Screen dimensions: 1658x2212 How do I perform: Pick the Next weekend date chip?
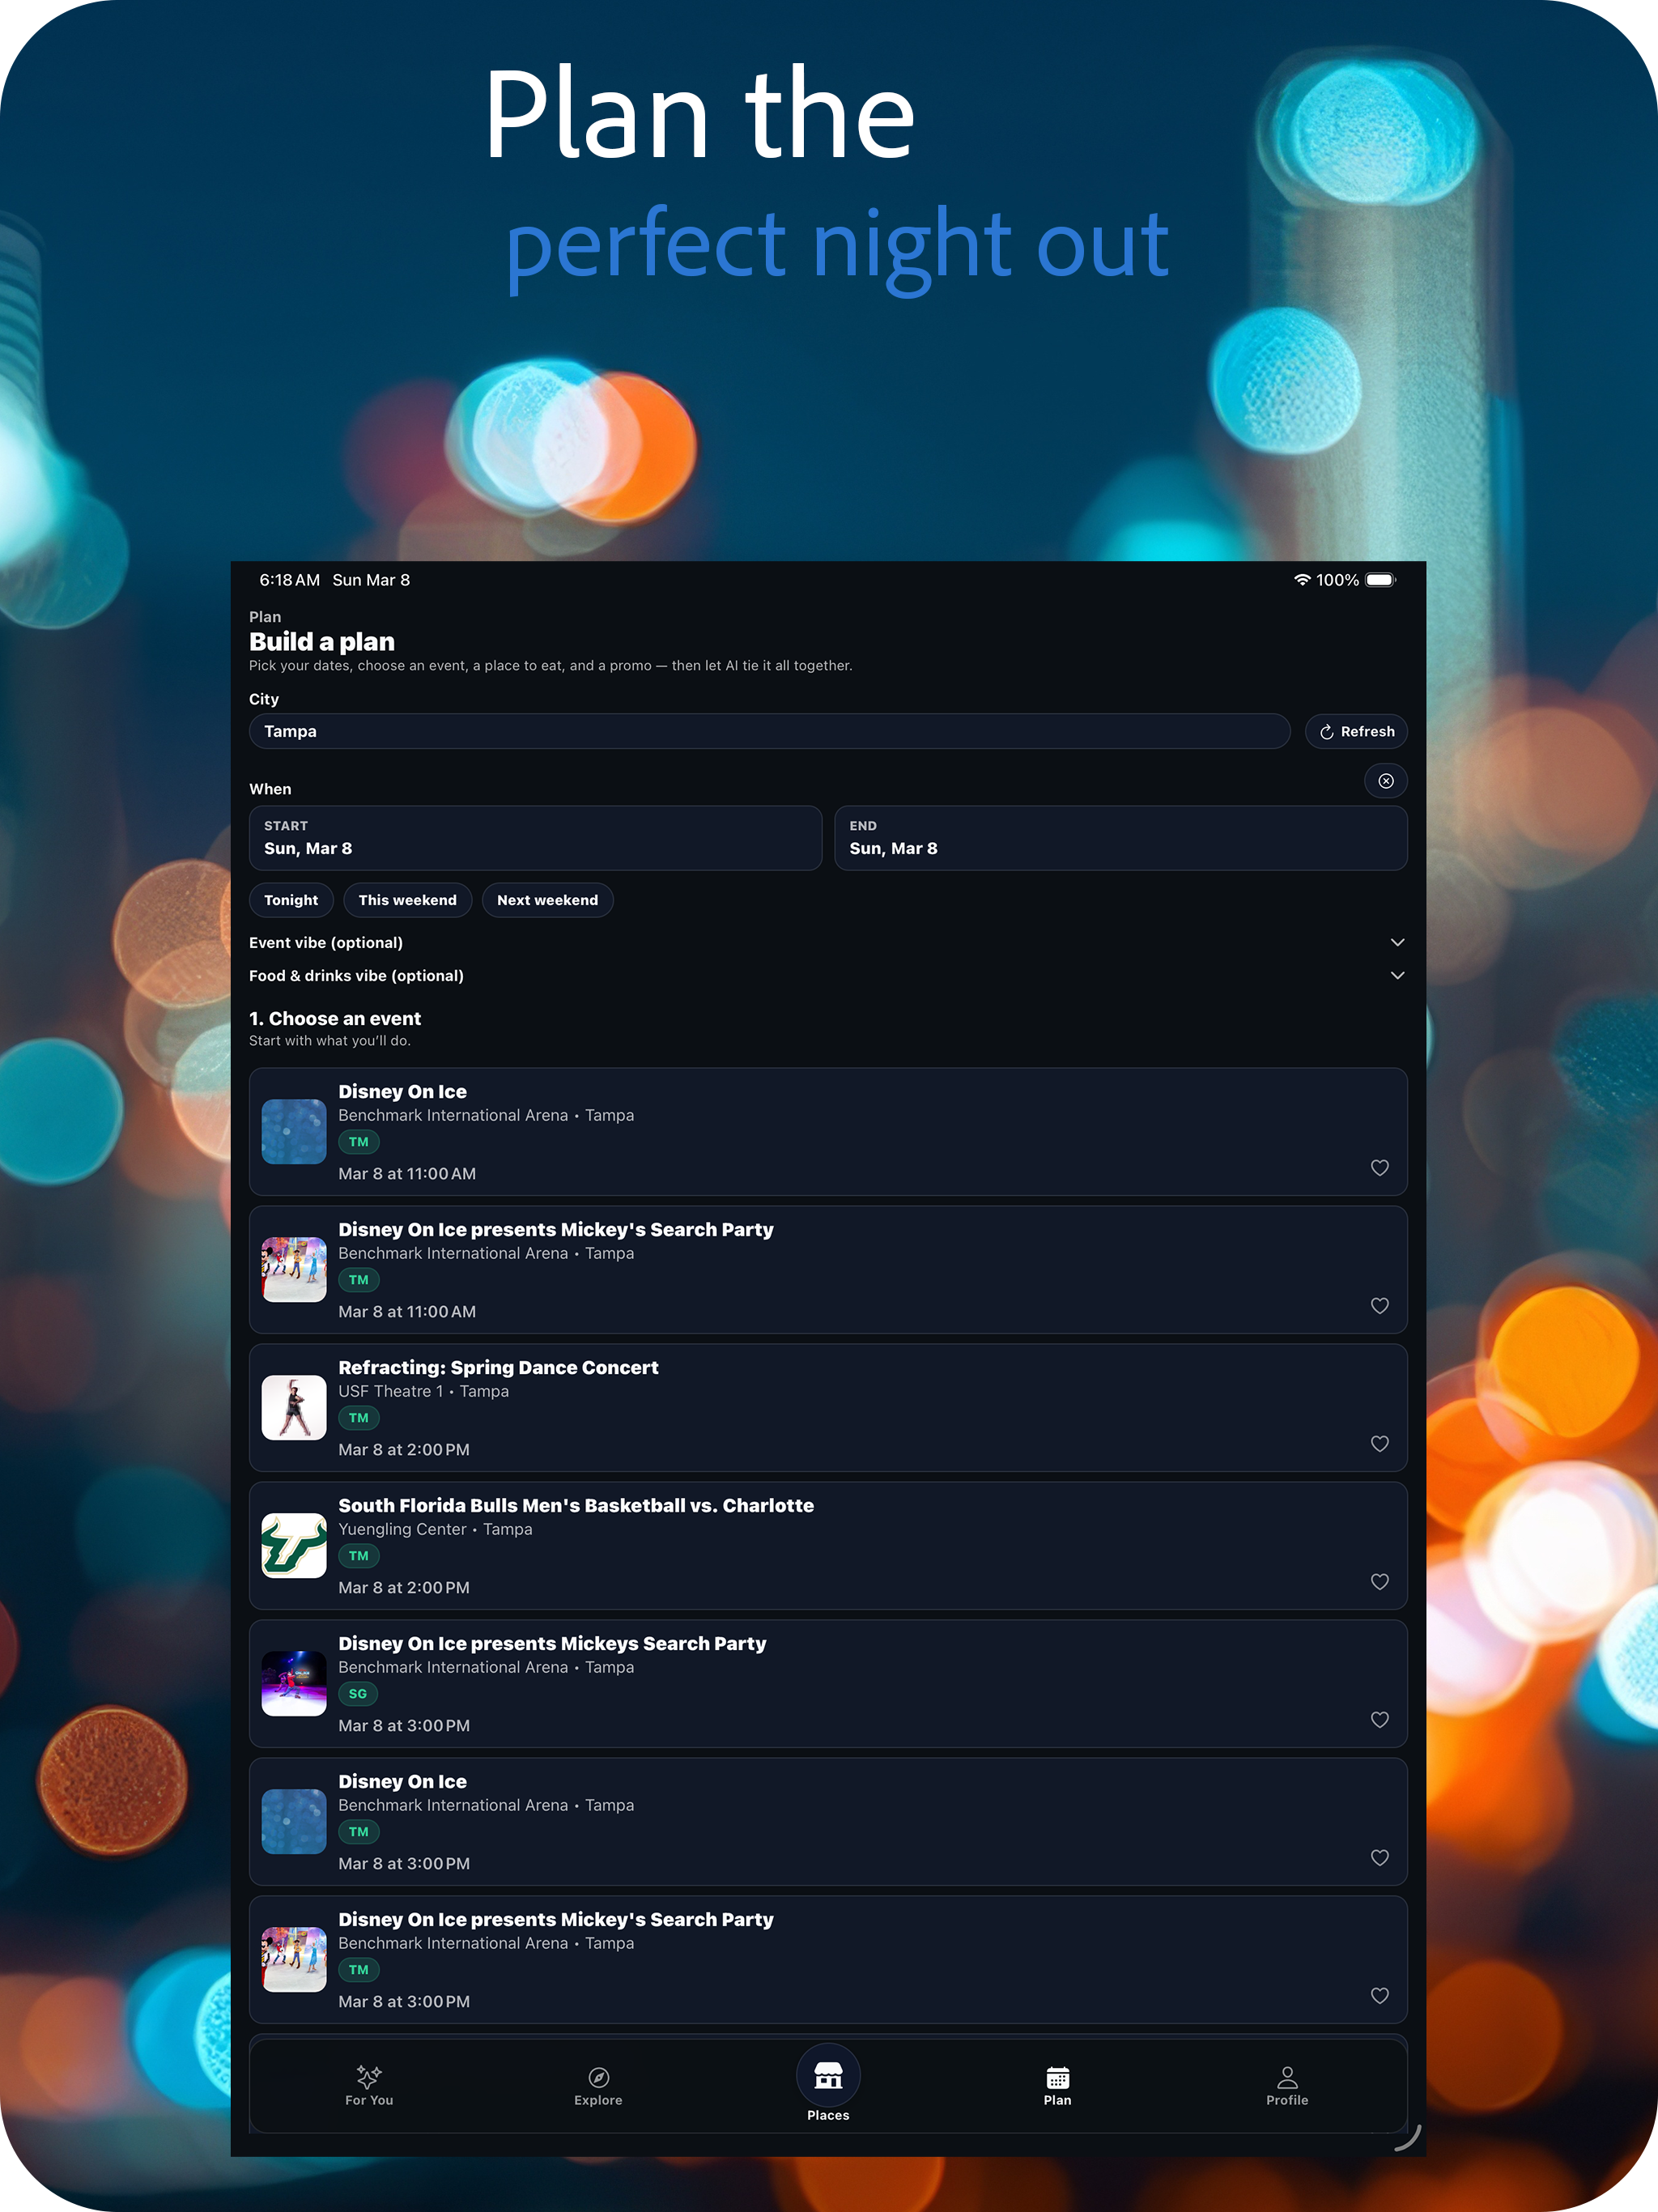point(547,900)
